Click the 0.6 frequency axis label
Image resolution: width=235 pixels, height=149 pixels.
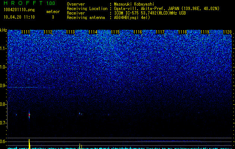point(3,142)
